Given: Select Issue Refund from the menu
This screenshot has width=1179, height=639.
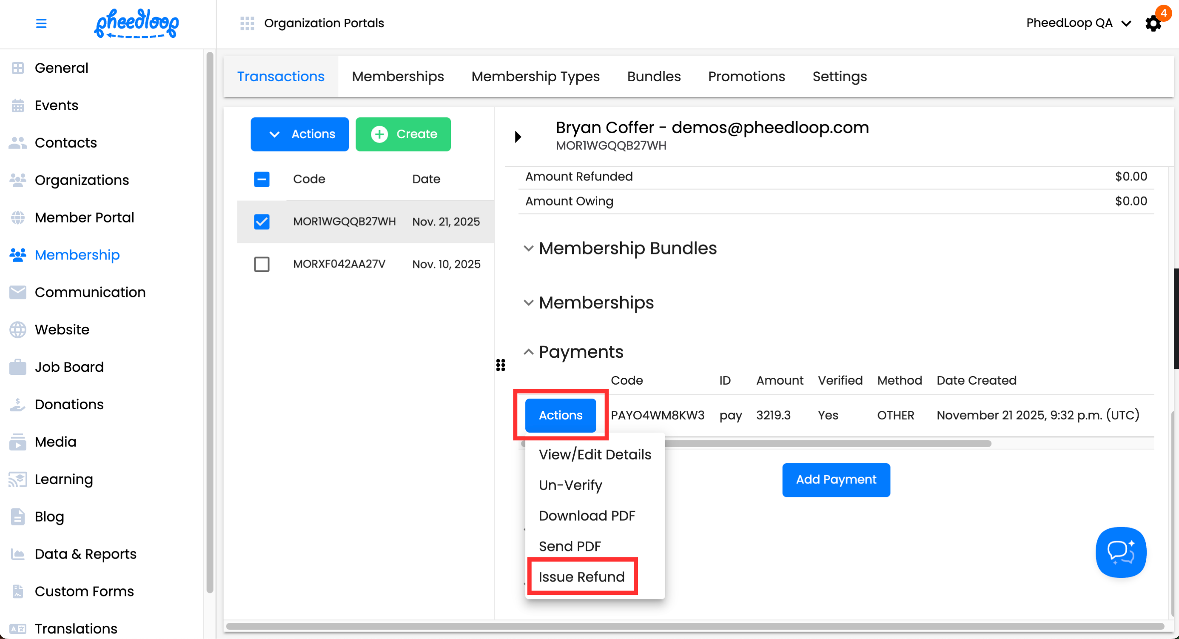Looking at the screenshot, I should (581, 577).
